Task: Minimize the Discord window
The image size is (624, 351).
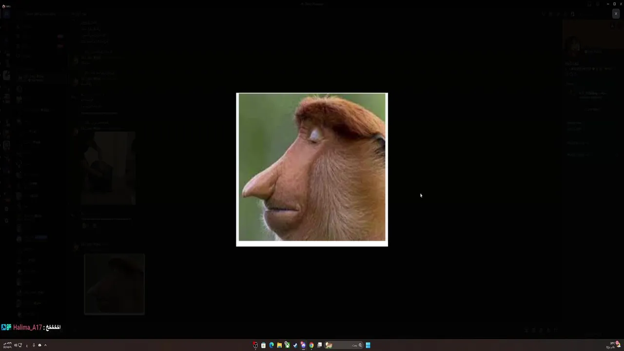Action: click(x=607, y=4)
